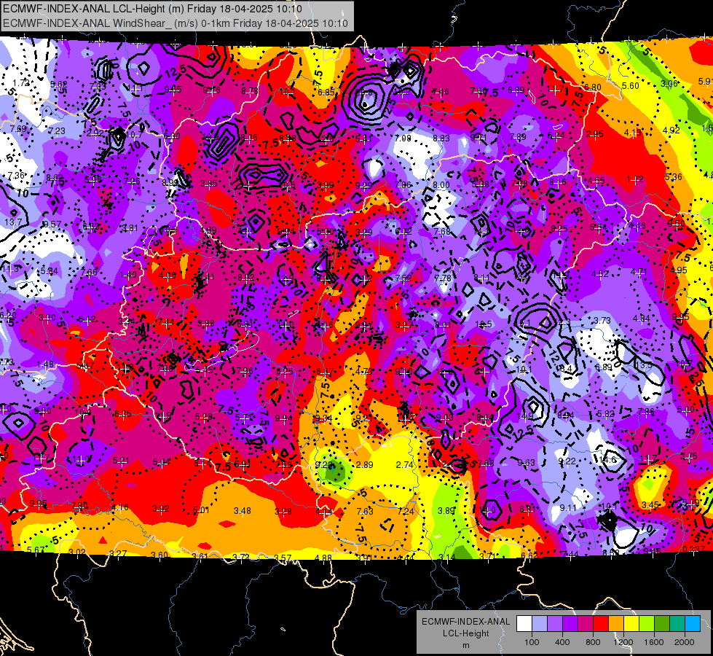Click the 1200 tick label in the legend

pyautogui.click(x=623, y=642)
